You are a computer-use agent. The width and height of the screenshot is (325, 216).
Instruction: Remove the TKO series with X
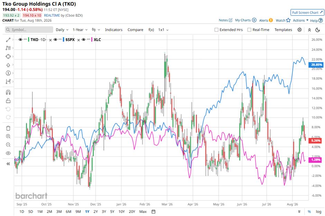50,40
